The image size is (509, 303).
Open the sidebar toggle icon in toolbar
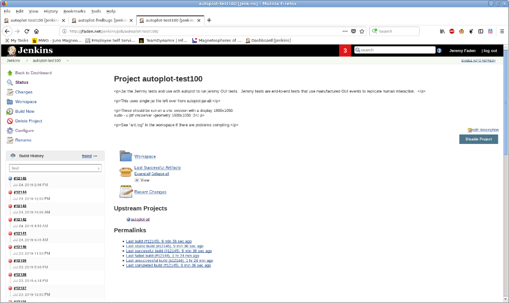tap(481, 31)
